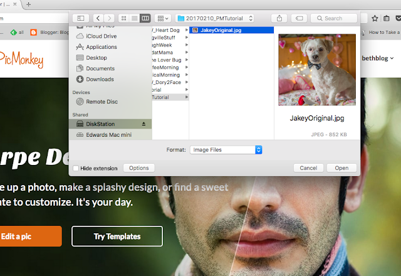Image resolution: width=401 pixels, height=276 pixels.
Task: Click Edit a pic on PicMonkey page
Action: 31,236
